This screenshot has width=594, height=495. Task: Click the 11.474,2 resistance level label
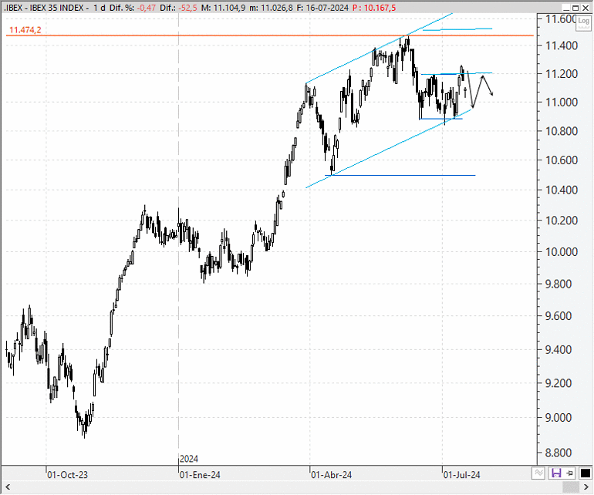click(25, 30)
